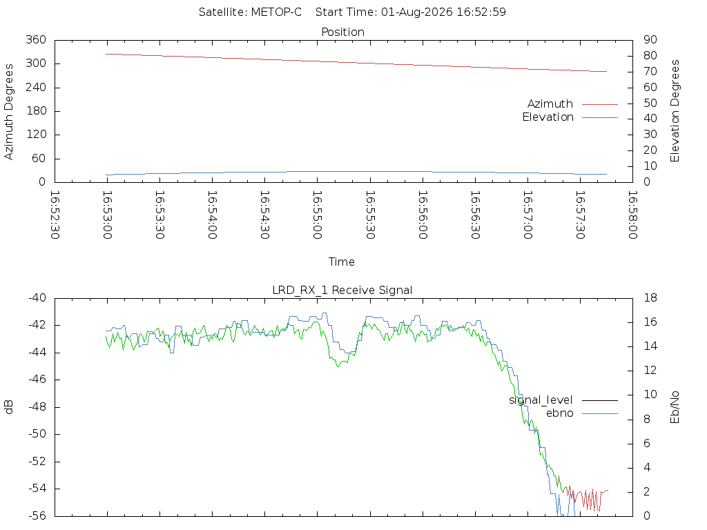Click the -44 dB axis value
The width and height of the screenshot is (707, 530).
[x=37, y=353]
